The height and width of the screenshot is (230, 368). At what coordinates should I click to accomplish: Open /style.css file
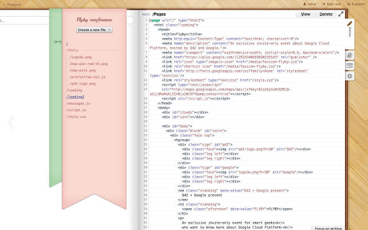coord(76,116)
